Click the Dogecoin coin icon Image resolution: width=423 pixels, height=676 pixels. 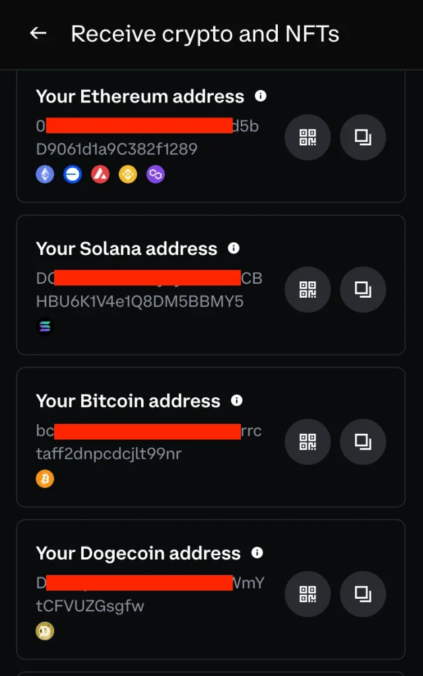45,631
